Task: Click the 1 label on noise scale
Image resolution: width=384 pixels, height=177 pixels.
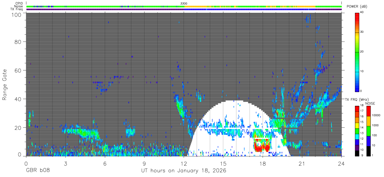Action: [x=372, y=155]
